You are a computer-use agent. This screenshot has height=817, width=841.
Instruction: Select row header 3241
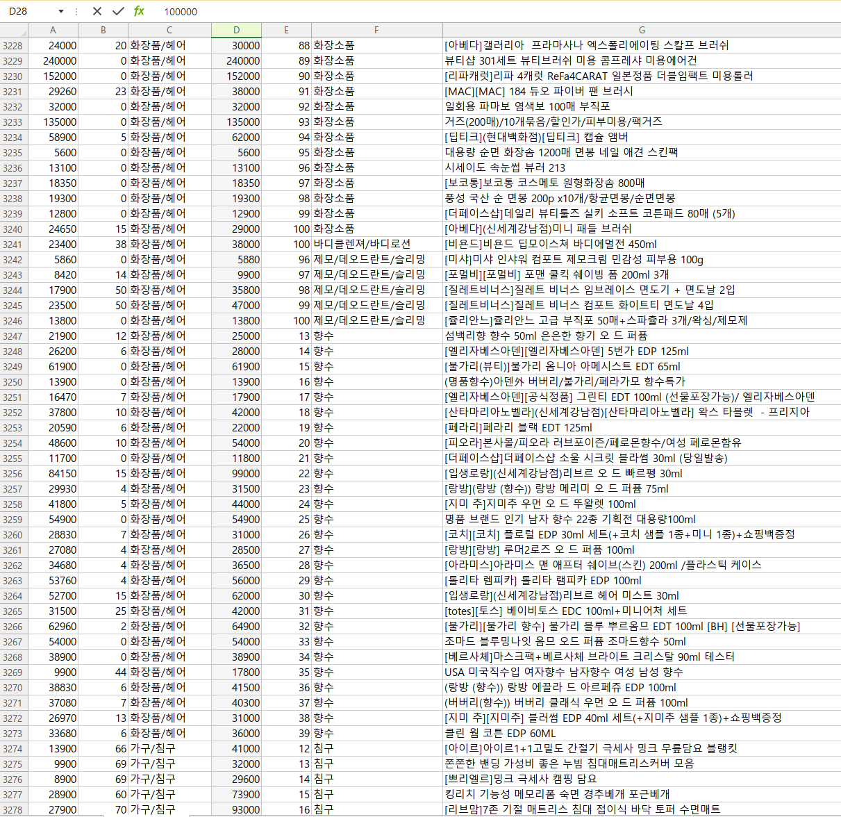14,244
